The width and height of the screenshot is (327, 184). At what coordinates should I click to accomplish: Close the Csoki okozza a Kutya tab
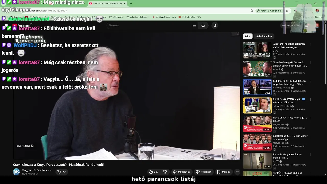[125, 3]
